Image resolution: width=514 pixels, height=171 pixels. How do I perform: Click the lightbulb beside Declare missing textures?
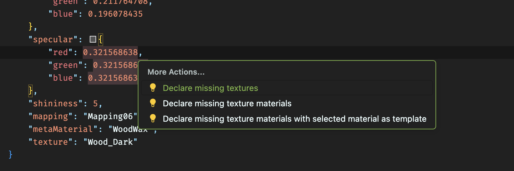(153, 88)
